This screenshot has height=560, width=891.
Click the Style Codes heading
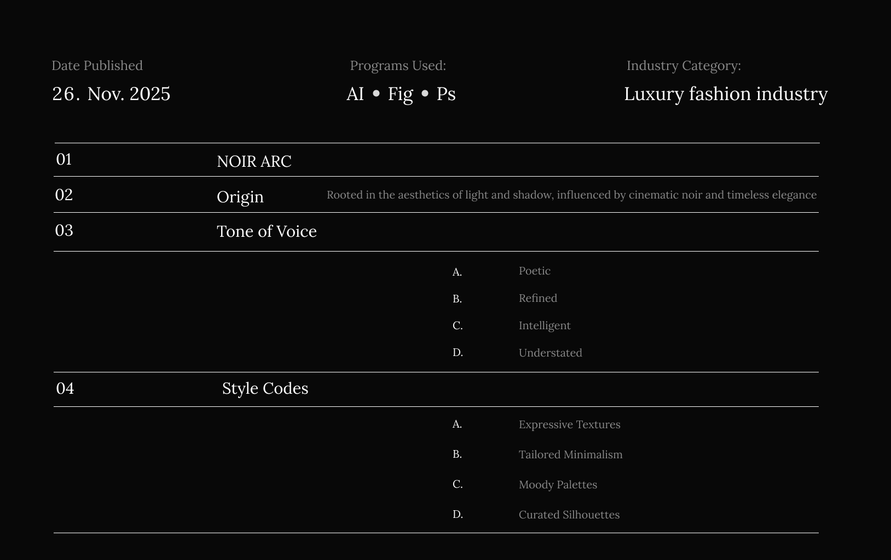pos(265,388)
